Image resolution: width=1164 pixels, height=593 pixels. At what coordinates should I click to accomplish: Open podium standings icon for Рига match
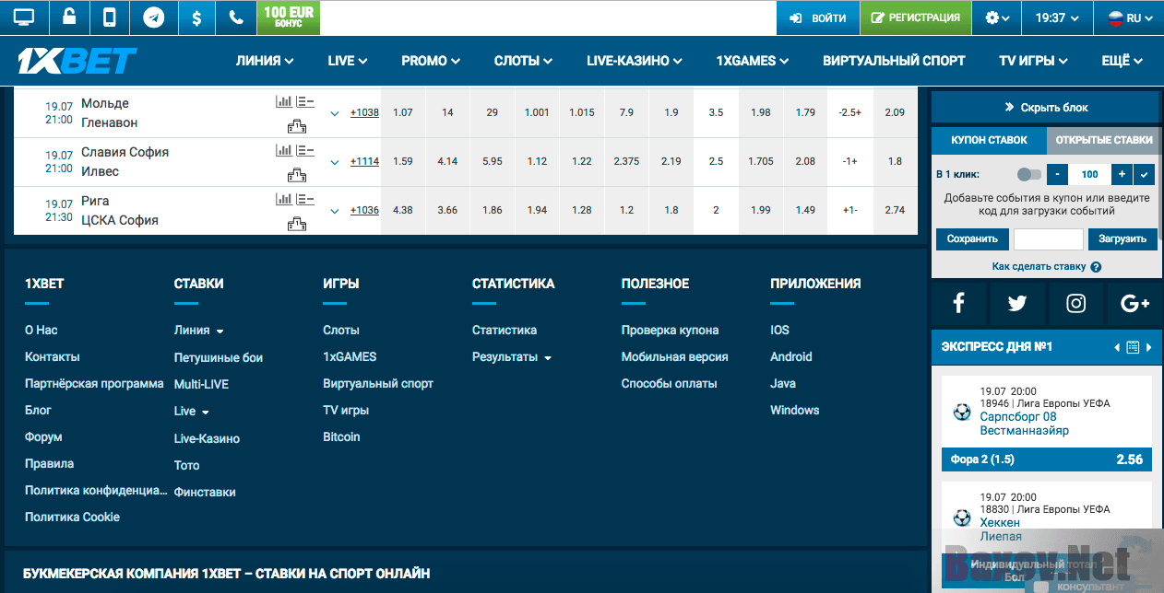pos(296,224)
